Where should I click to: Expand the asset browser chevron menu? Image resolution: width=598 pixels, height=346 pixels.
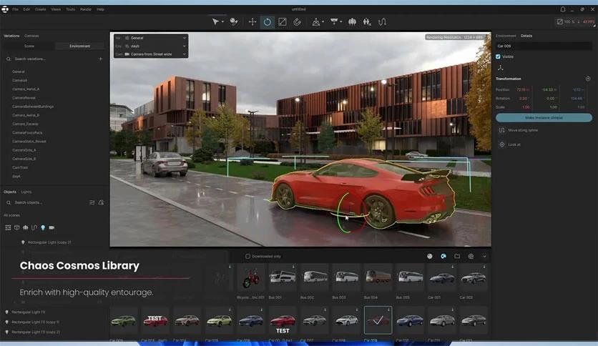click(x=484, y=256)
